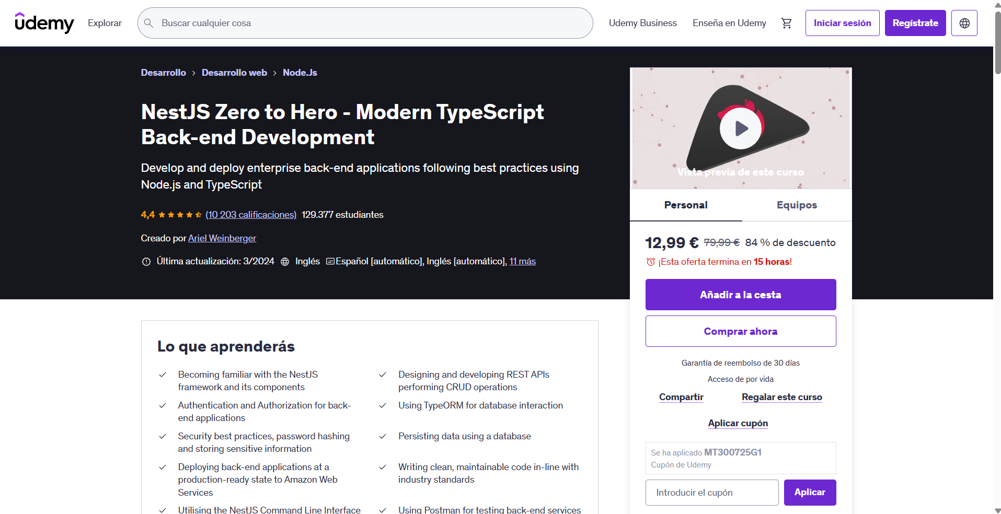Select the Personal tab

[685, 205]
